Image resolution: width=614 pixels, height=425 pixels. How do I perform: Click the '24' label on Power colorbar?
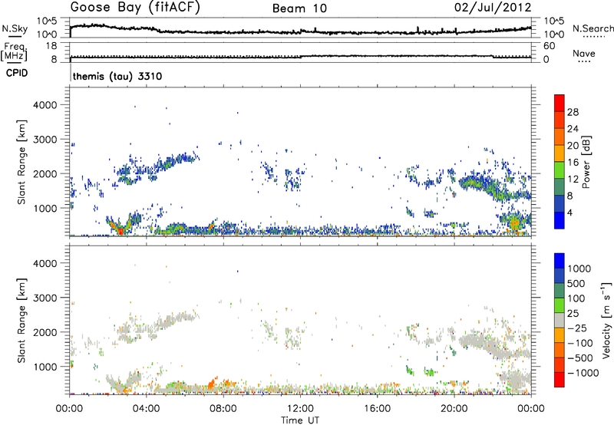(573, 130)
